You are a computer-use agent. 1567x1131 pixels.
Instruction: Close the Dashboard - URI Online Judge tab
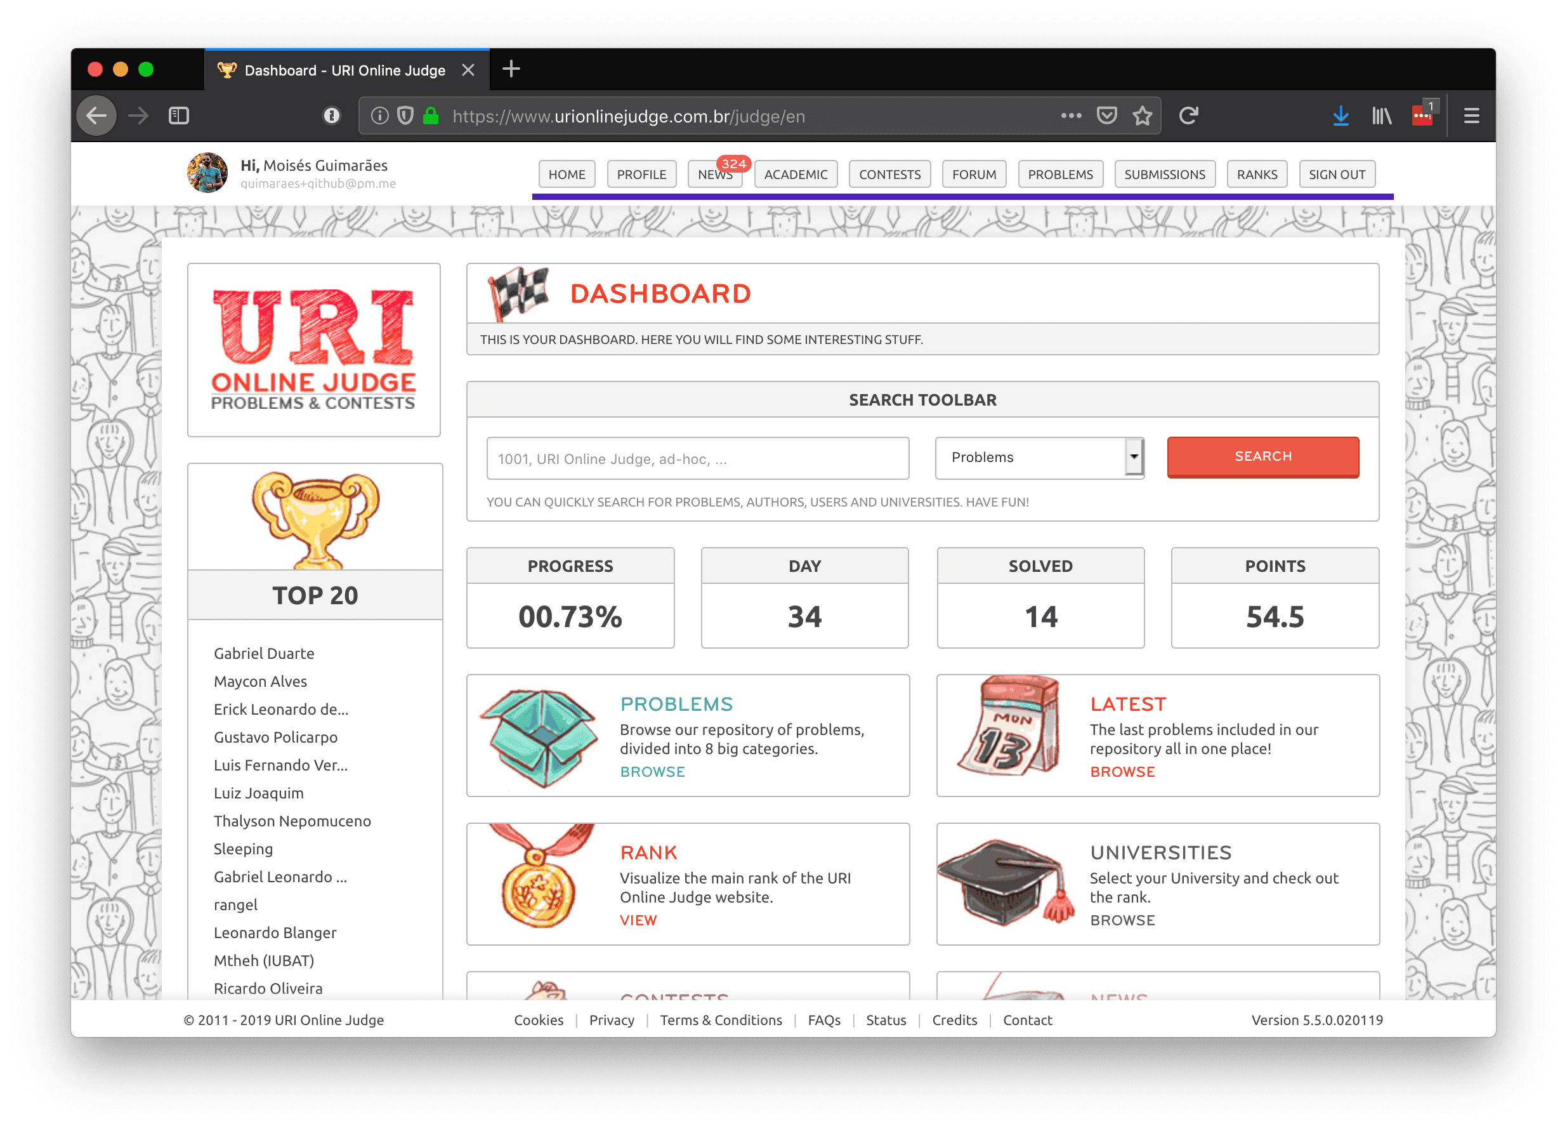(x=468, y=70)
